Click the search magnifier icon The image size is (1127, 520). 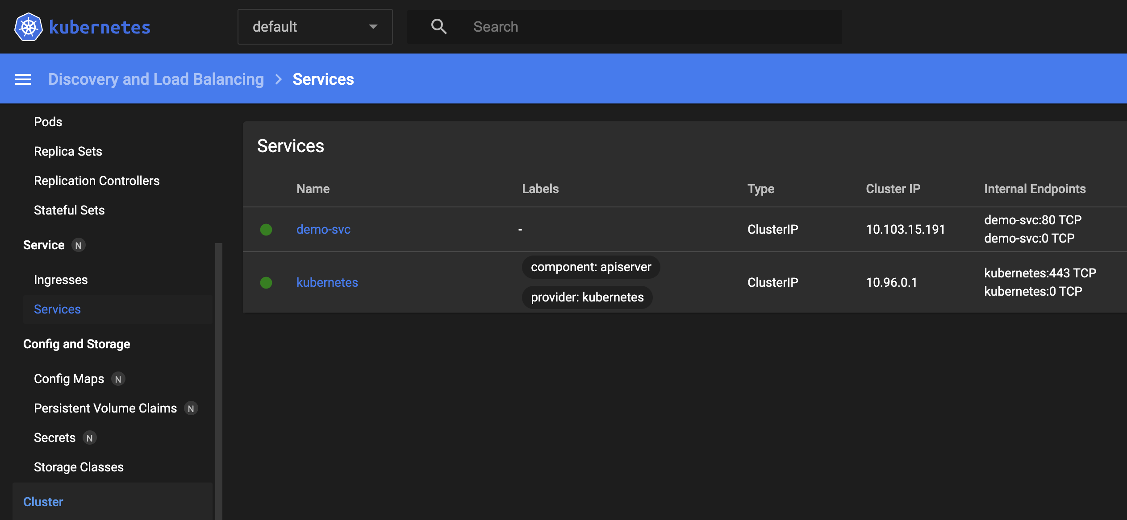click(x=438, y=27)
